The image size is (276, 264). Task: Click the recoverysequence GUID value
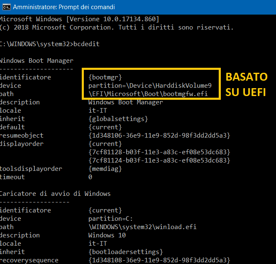pos(159,260)
